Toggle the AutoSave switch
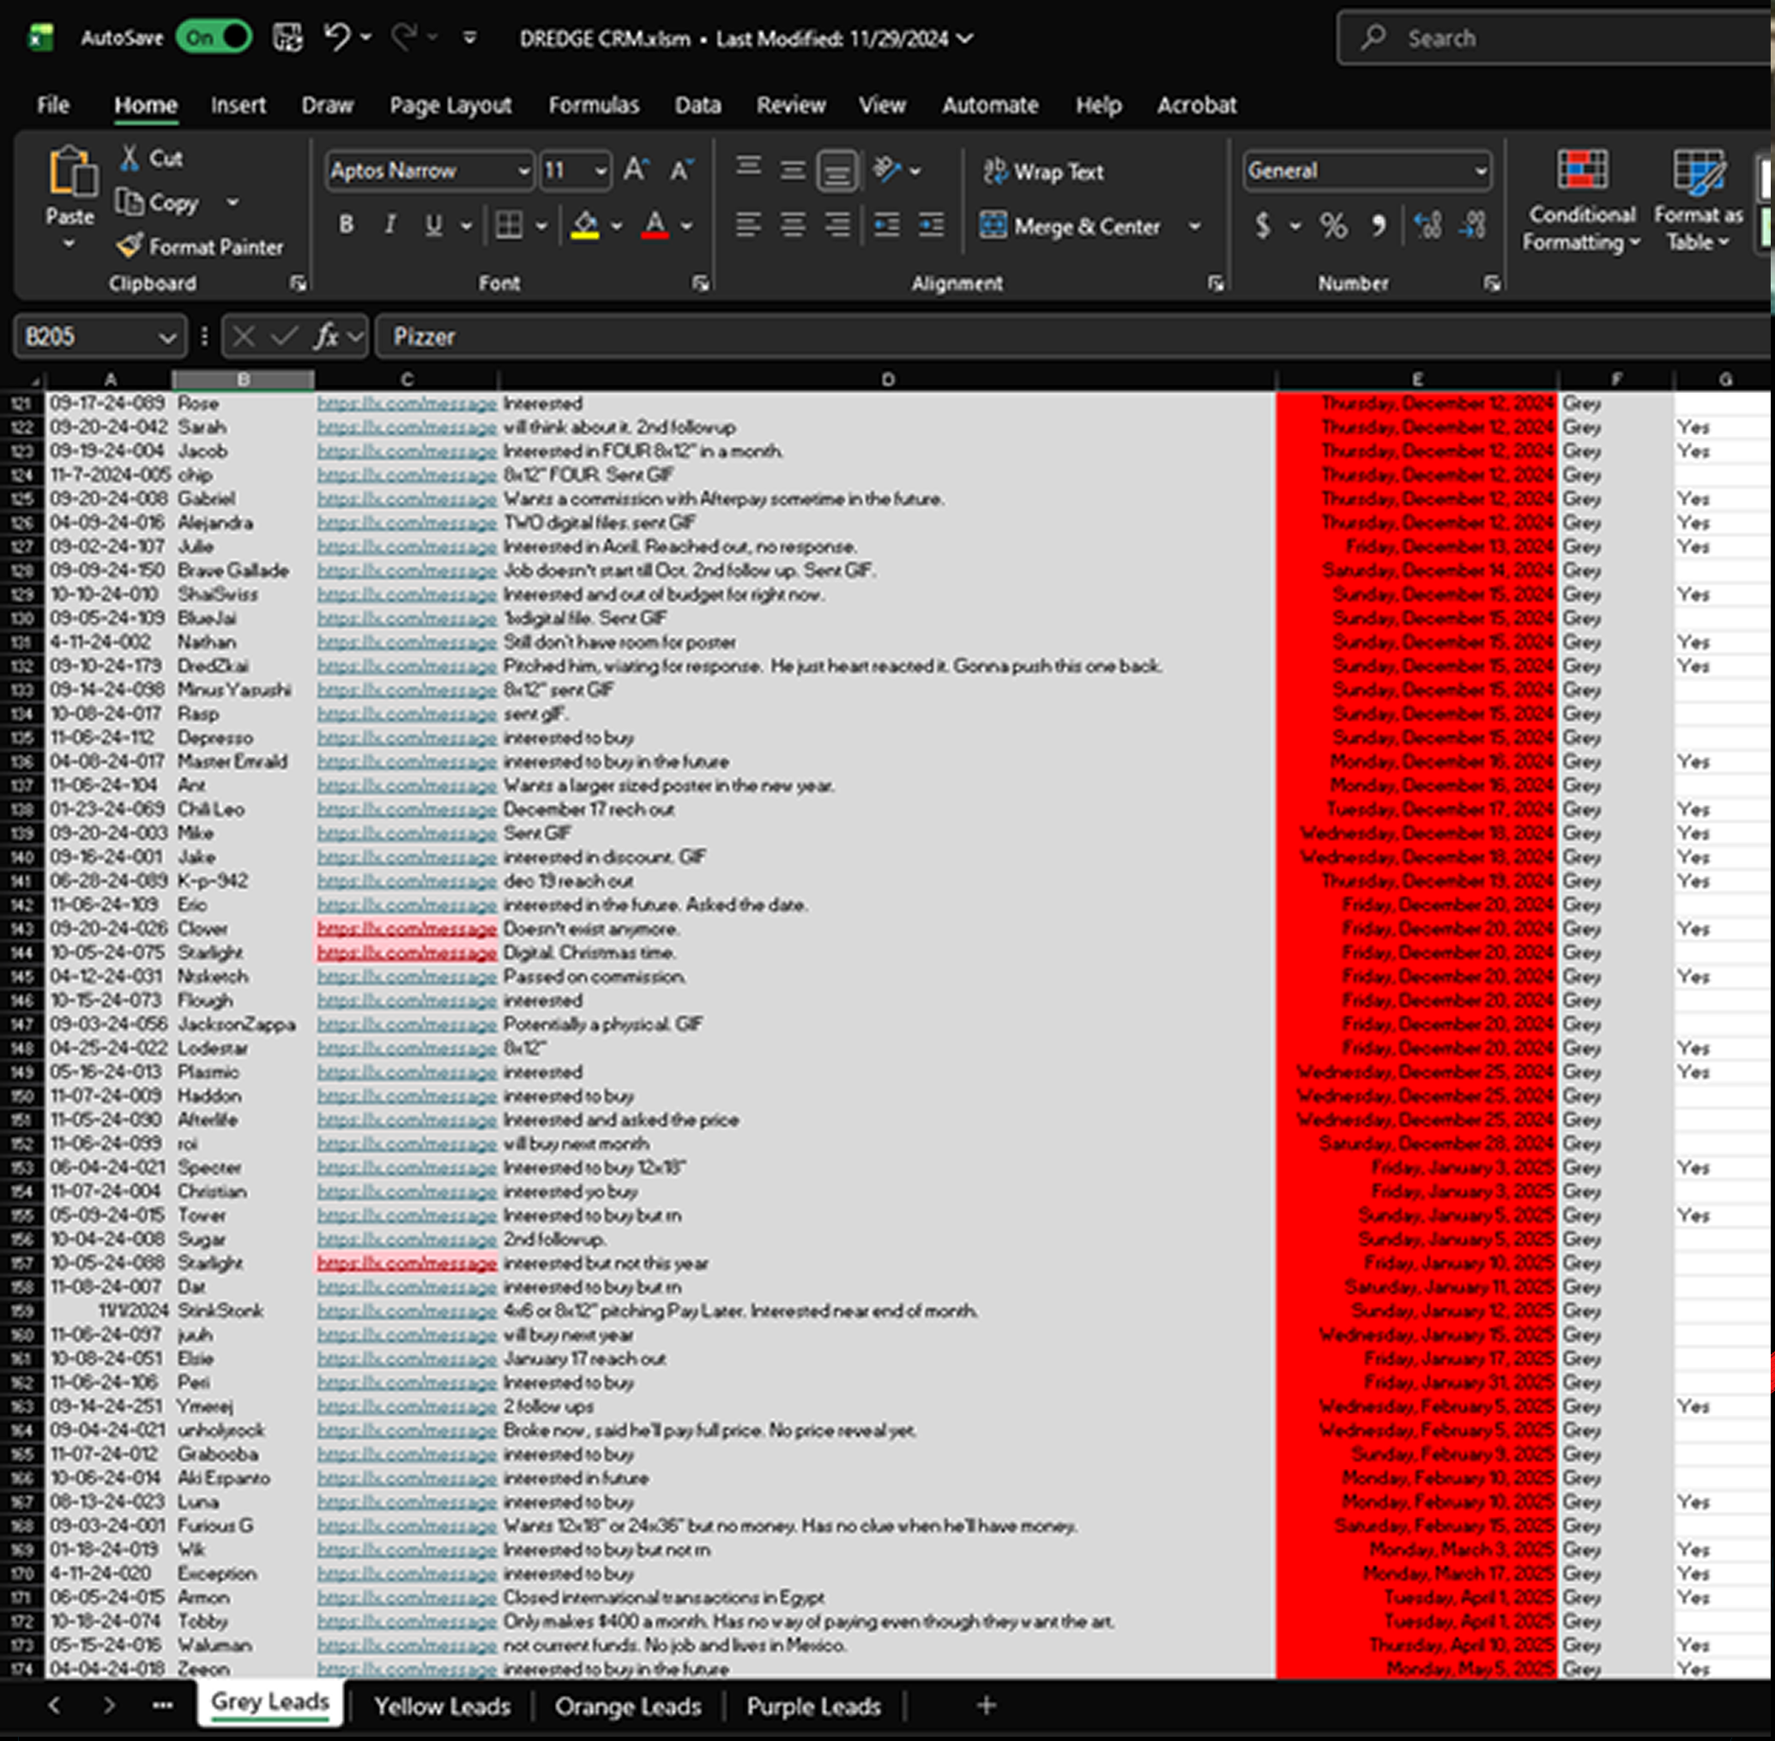The width and height of the screenshot is (1775, 1741). pyautogui.click(x=215, y=38)
